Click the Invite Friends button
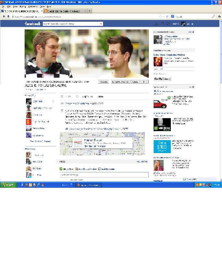 click(x=121, y=82)
